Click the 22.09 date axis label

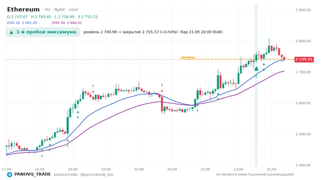271,169
